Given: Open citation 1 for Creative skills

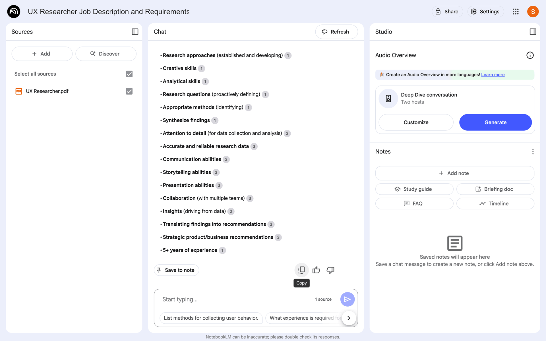Looking at the screenshot, I should [x=202, y=68].
